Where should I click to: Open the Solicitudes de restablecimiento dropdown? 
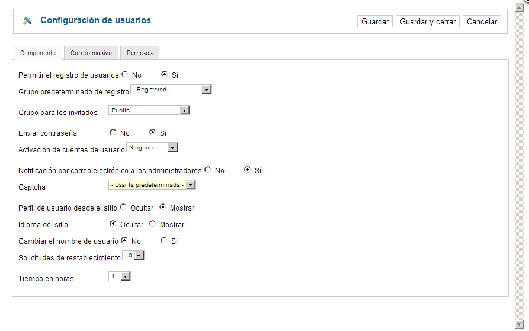[133, 256]
